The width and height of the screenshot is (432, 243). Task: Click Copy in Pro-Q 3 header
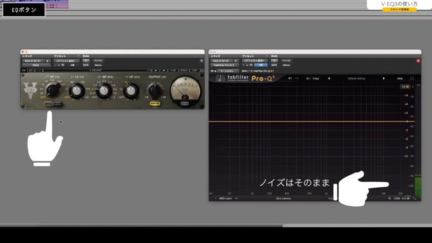(316, 78)
